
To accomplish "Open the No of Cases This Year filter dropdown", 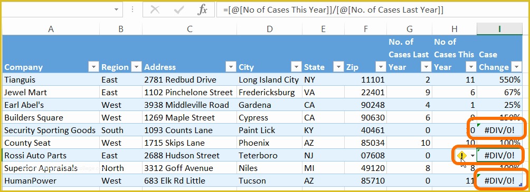I will 471,67.
